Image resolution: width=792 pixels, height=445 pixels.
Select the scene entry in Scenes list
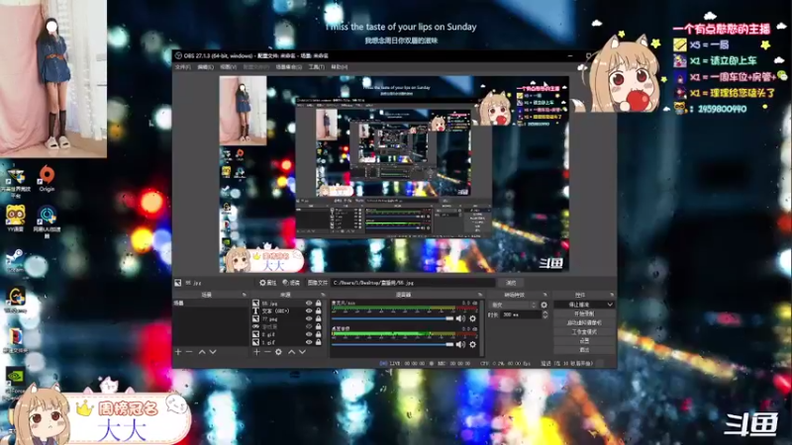click(x=211, y=304)
